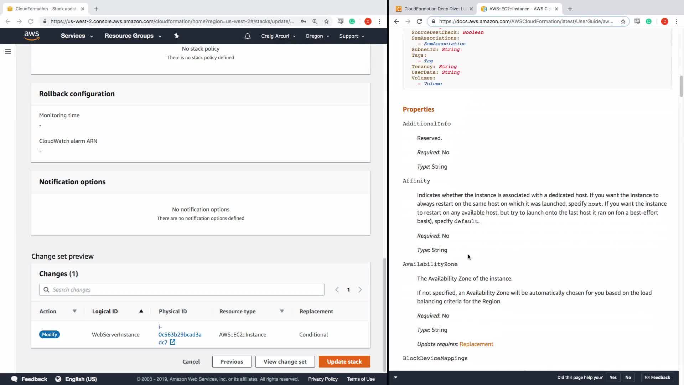Open the Resource type filter dropdown
The image size is (684, 385).
pos(282,311)
